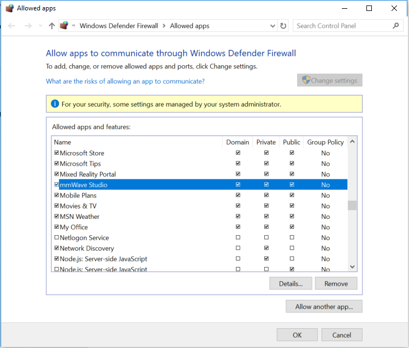Screen dimensions: 409x348
Task: Select the Mobile Plans row
Action: click(199, 195)
